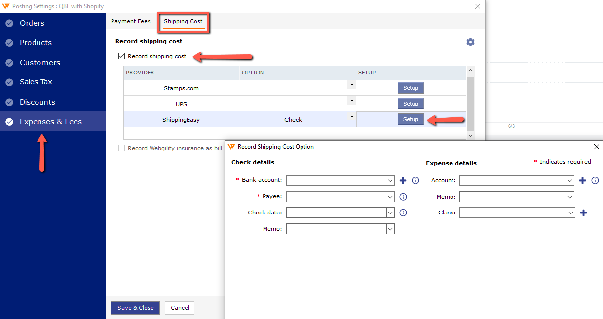
Task: Switch to the Shipping Cost tab
Action: point(184,21)
